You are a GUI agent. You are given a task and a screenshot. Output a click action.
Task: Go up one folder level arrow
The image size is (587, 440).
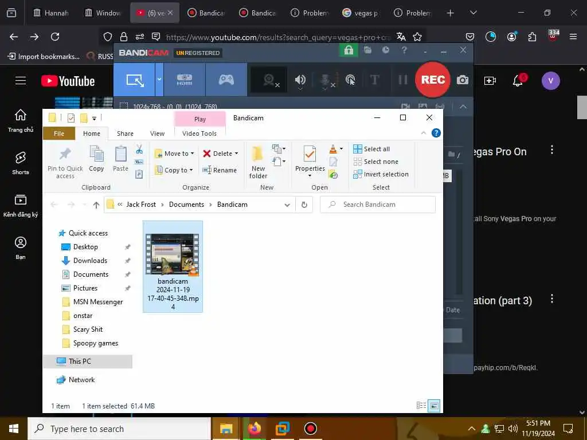point(96,205)
